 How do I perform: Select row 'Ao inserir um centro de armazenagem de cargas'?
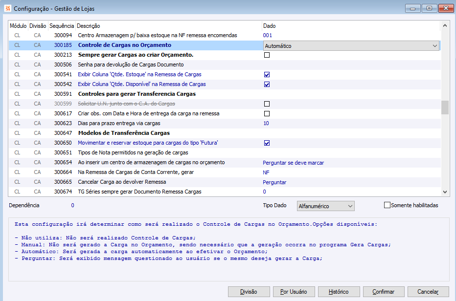click(x=225, y=162)
